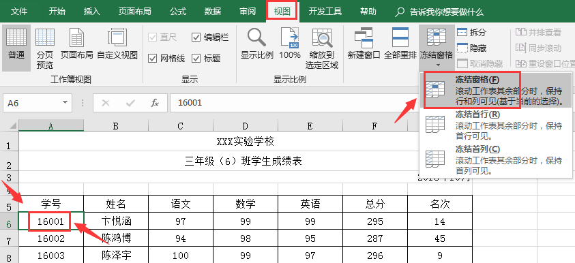Select row 6 header
This screenshot has width=575, height=263.
[x=9, y=221]
